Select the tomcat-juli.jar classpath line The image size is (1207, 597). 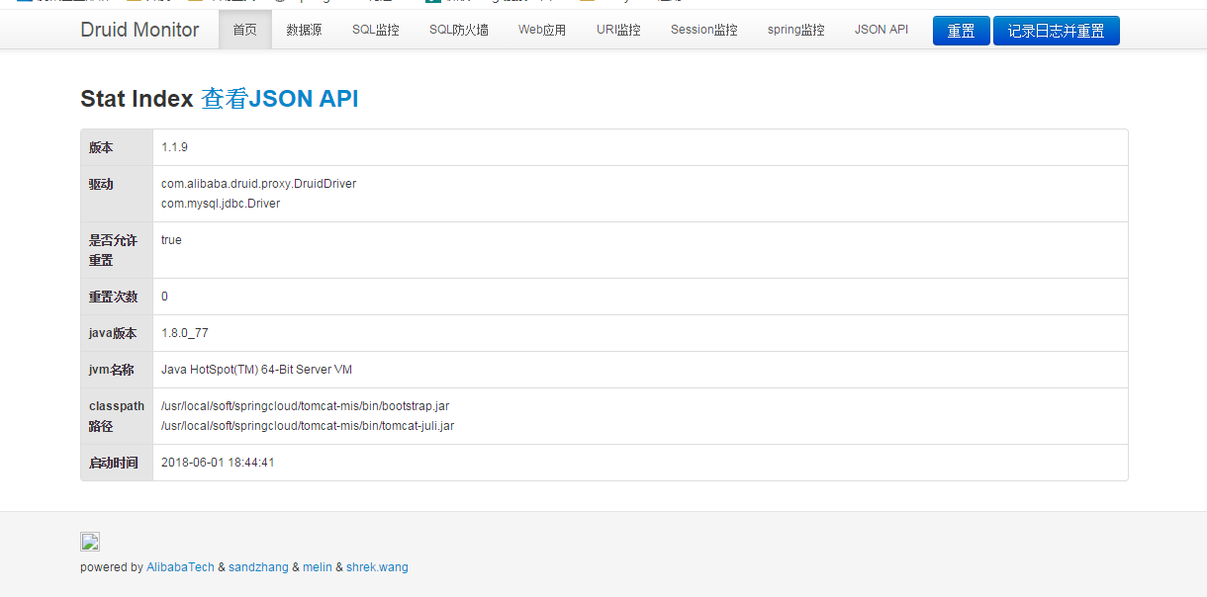point(308,426)
